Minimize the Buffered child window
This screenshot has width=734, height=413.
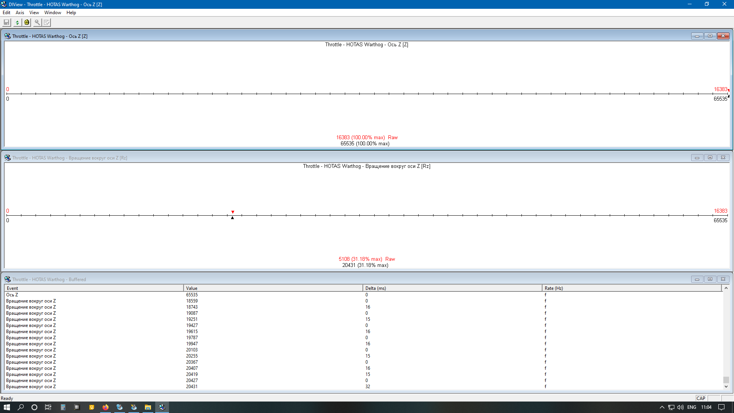coord(697,279)
